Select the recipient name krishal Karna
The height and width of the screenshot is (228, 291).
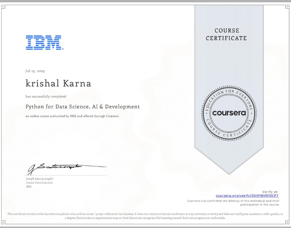[x=58, y=83]
